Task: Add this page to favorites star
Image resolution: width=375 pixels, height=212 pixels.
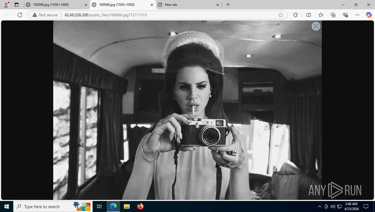Action: [281, 15]
